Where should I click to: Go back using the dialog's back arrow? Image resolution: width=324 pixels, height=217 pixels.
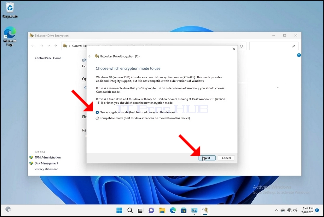[90, 56]
